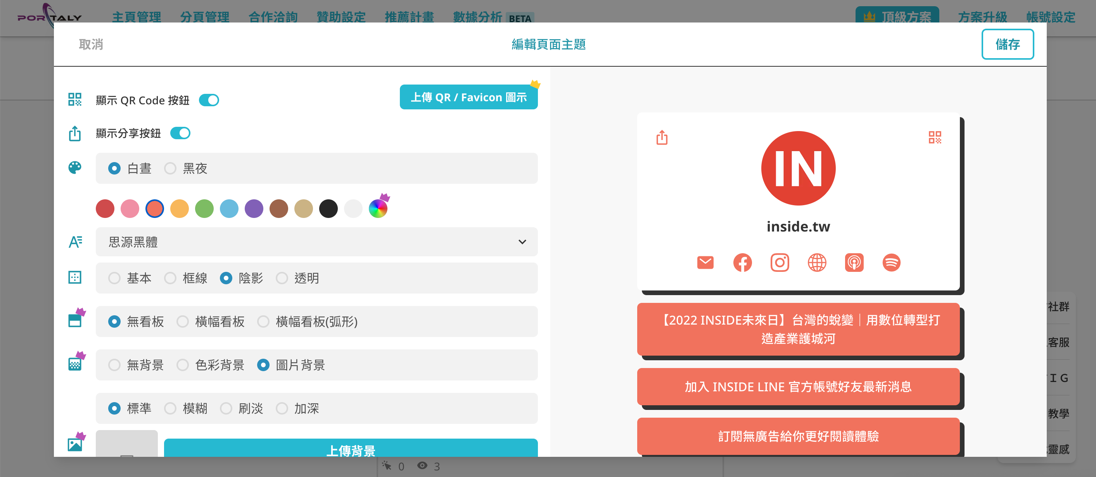Click the 訂閱無廣告給你更好閱讀體驗 preview button
1096x477 pixels.
tap(798, 436)
